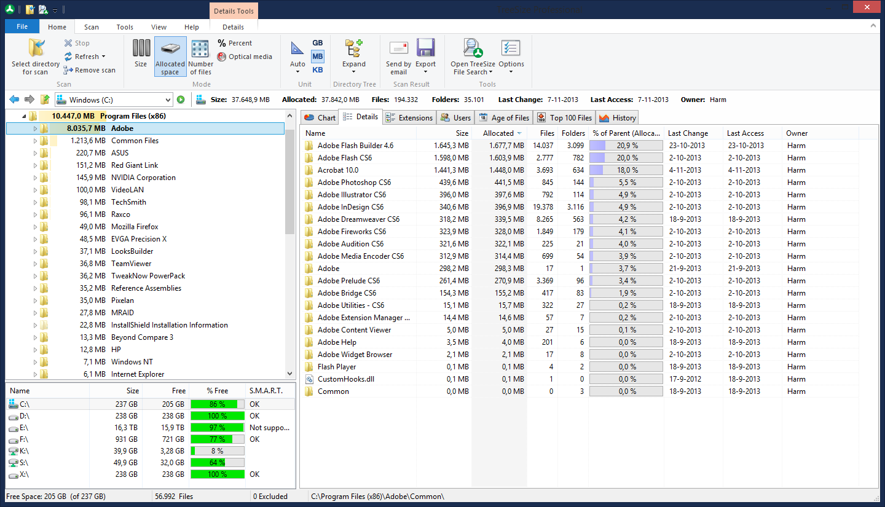The image size is (885, 507).
Task: Open the Scan ribbon tab
Action: pyautogui.click(x=92, y=27)
